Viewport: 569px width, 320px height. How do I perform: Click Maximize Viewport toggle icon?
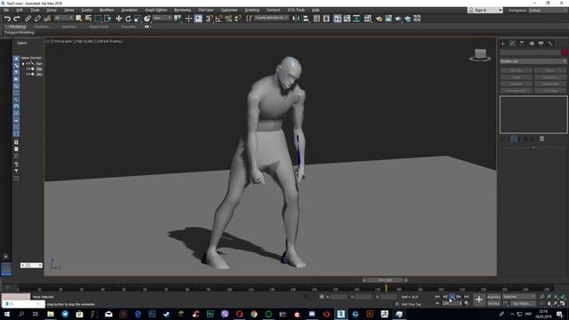(563, 303)
